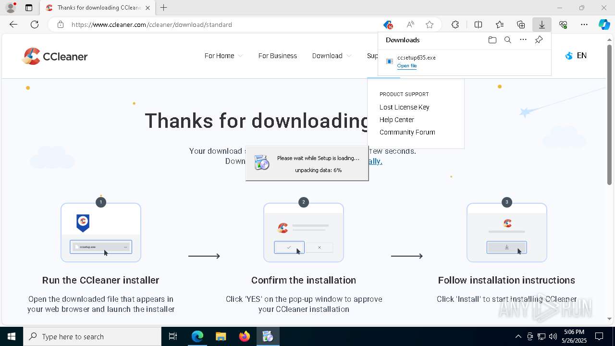Click the Follow installation instructions illustration
Viewport: 615px width, 346px height.
tap(507, 233)
